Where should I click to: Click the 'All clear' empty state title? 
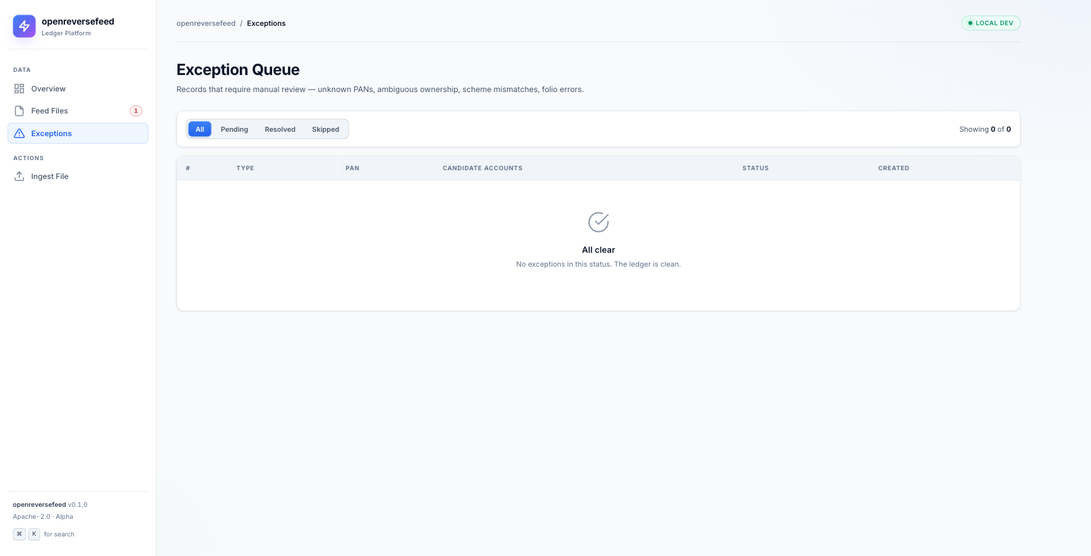pyautogui.click(x=599, y=250)
